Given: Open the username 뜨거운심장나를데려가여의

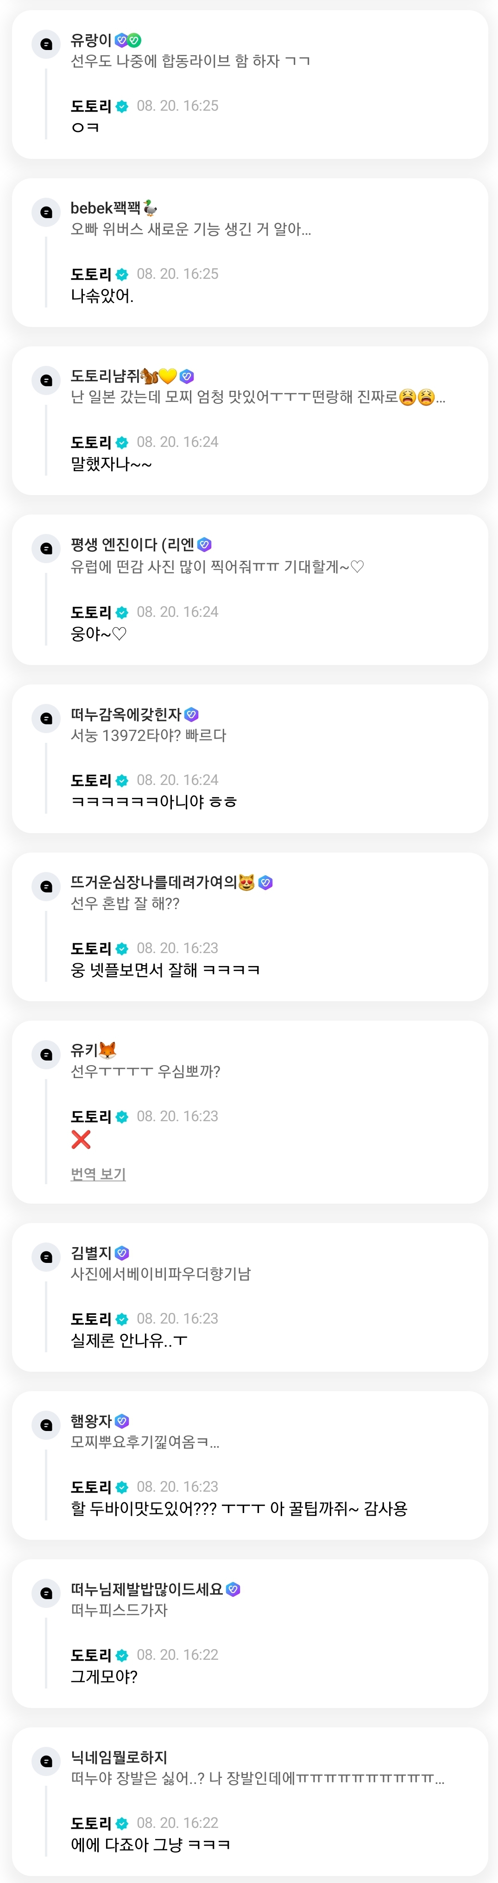Looking at the screenshot, I should [153, 882].
